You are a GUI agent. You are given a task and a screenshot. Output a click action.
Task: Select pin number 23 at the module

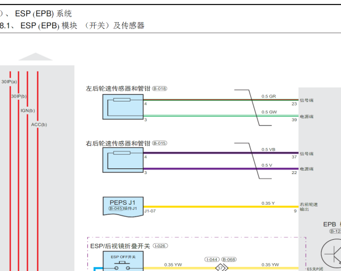point(294,104)
